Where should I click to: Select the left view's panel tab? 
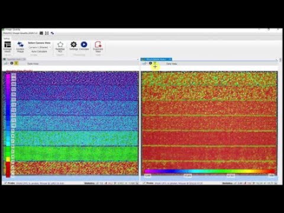tap(14, 59)
